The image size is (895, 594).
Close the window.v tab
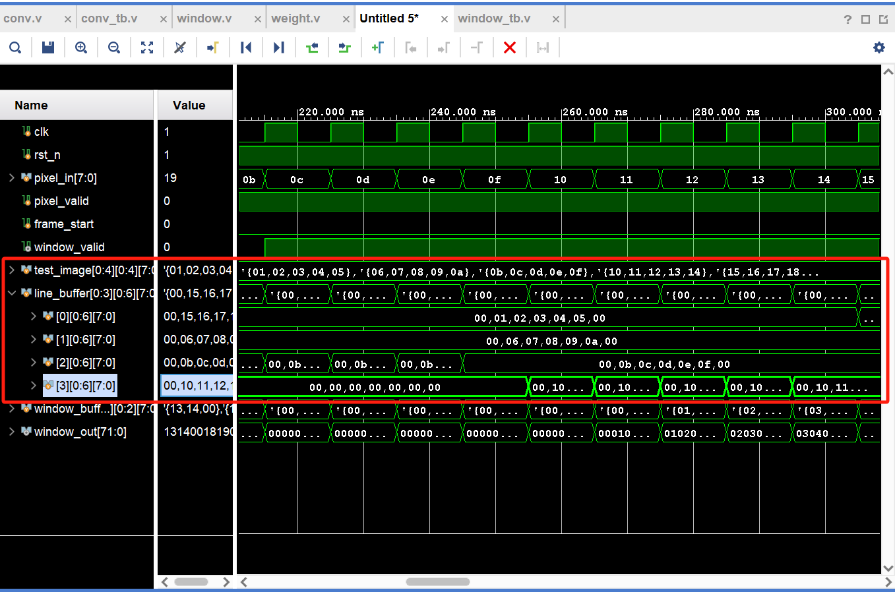point(257,19)
